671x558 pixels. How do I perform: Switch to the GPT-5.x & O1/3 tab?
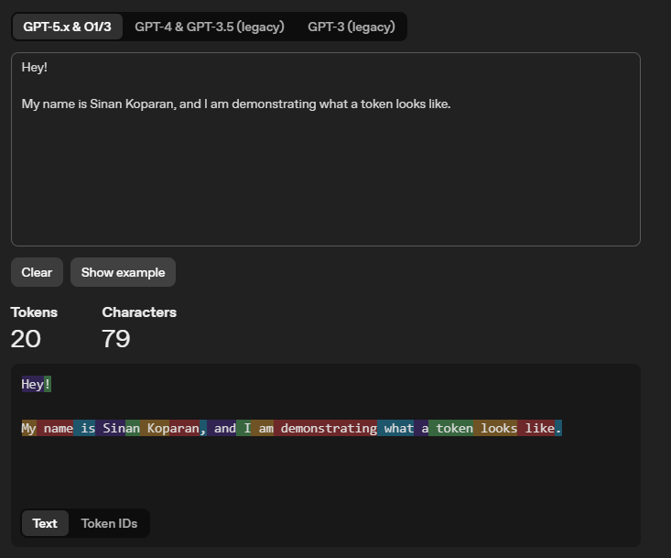67,27
